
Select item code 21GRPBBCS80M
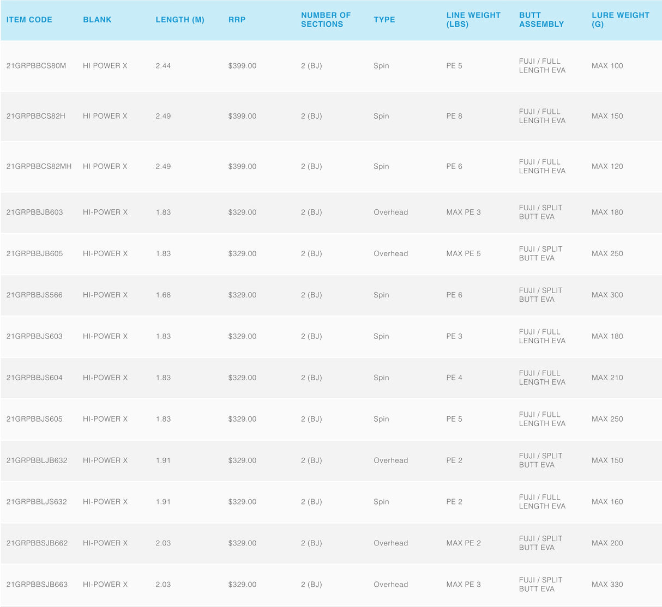[36, 66]
